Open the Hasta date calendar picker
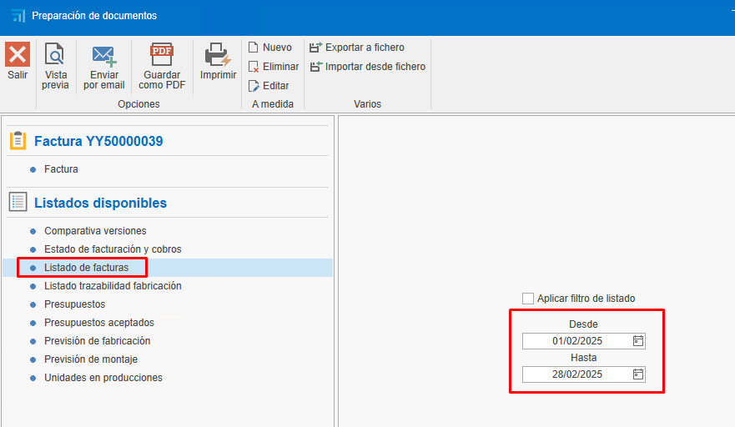 (638, 374)
